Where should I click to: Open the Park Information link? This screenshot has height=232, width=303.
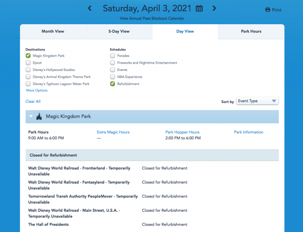tap(248, 132)
